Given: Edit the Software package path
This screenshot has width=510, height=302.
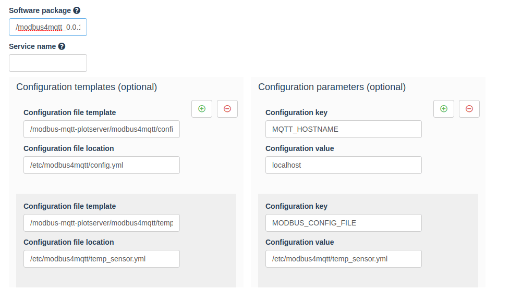Looking at the screenshot, I should pyautogui.click(x=47, y=27).
